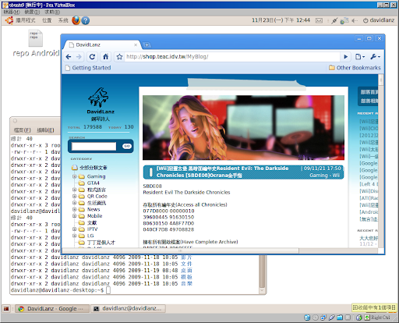Click the Go arrow beside the address bar
The image size is (399, 323).
pyautogui.click(x=346, y=57)
